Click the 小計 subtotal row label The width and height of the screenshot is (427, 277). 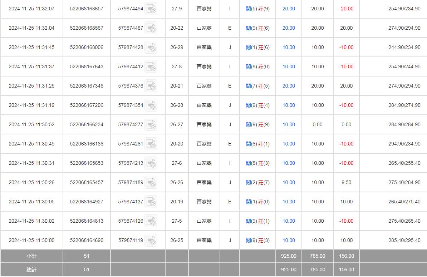pos(31,256)
